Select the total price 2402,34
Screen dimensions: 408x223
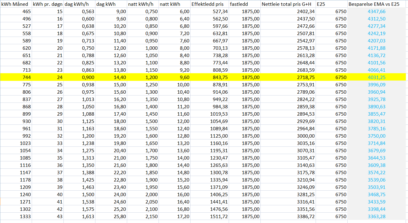[288, 12]
